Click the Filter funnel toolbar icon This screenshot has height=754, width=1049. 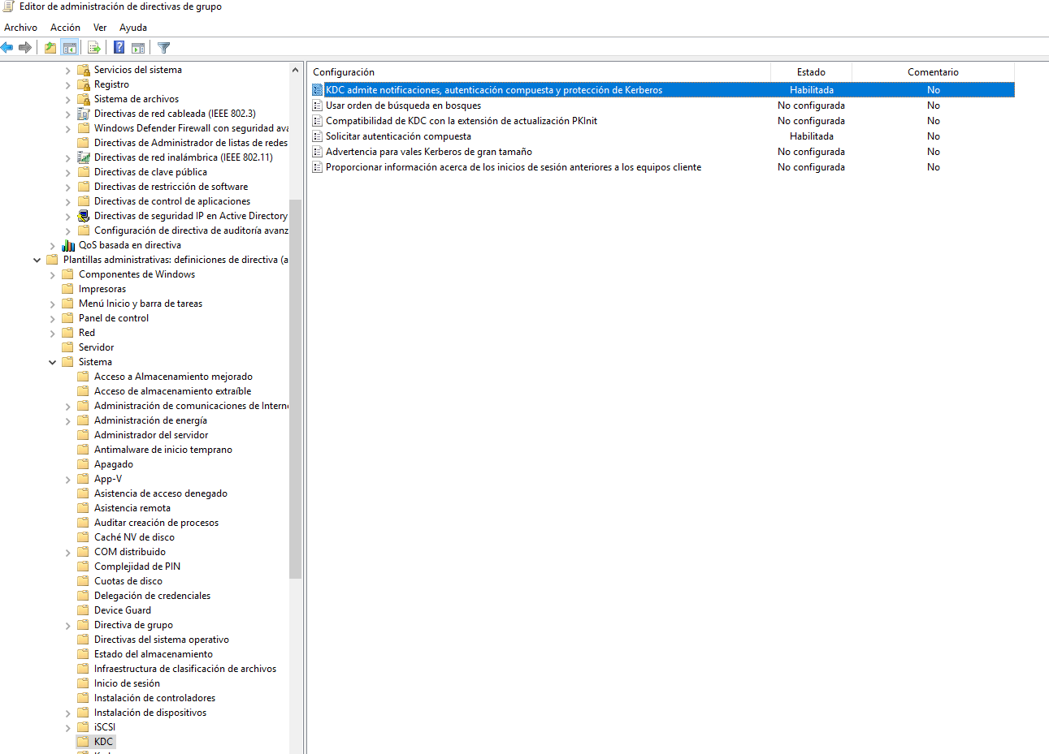[163, 48]
